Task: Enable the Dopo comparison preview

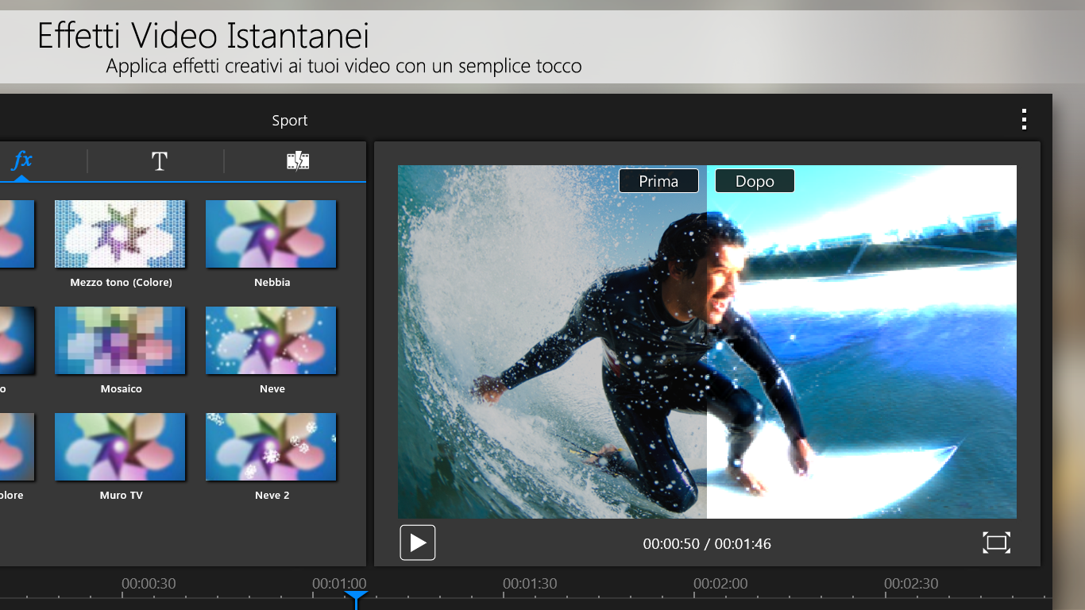Action: [x=754, y=180]
